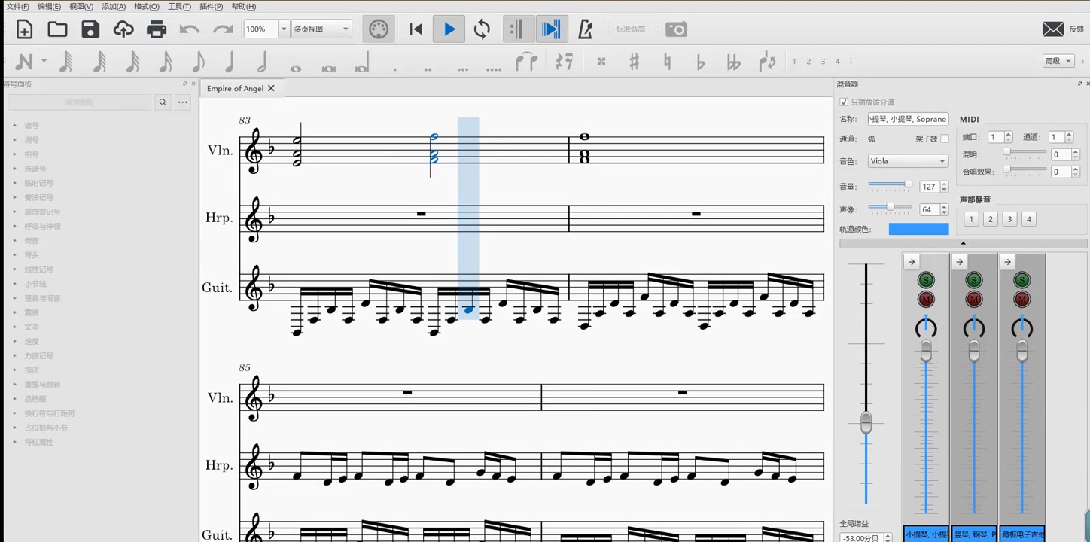Close the Empire of Angel tab
This screenshot has width=1090, height=542.
271,88
